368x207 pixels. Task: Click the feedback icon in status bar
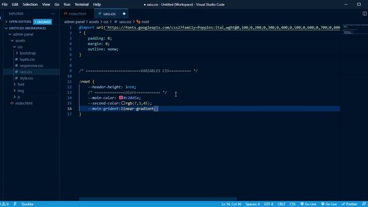pos(364,204)
